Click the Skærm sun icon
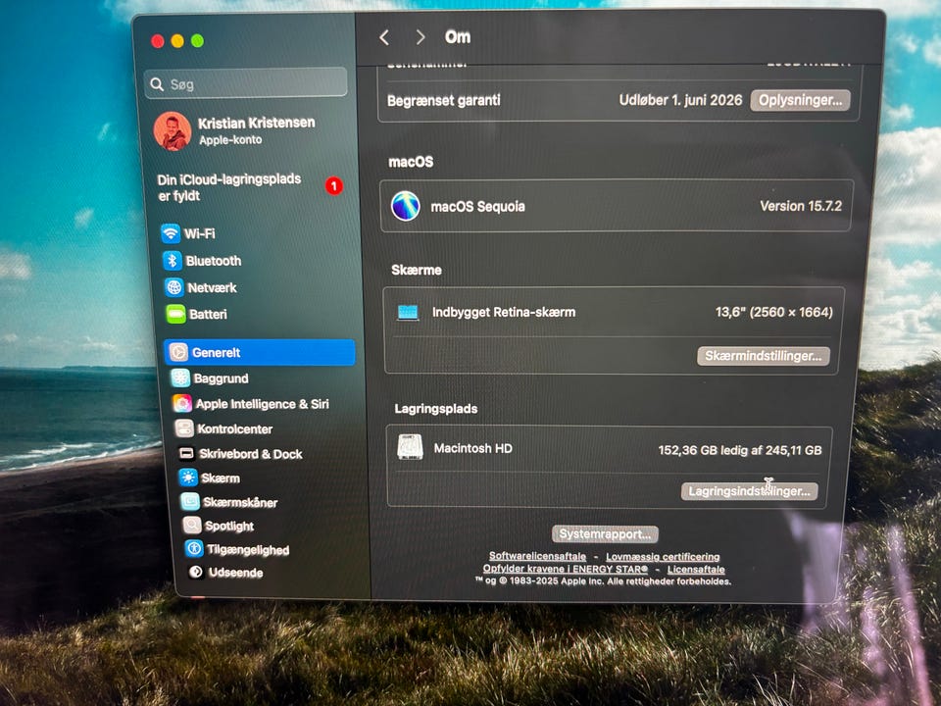This screenshot has height=706, width=941. point(188,478)
